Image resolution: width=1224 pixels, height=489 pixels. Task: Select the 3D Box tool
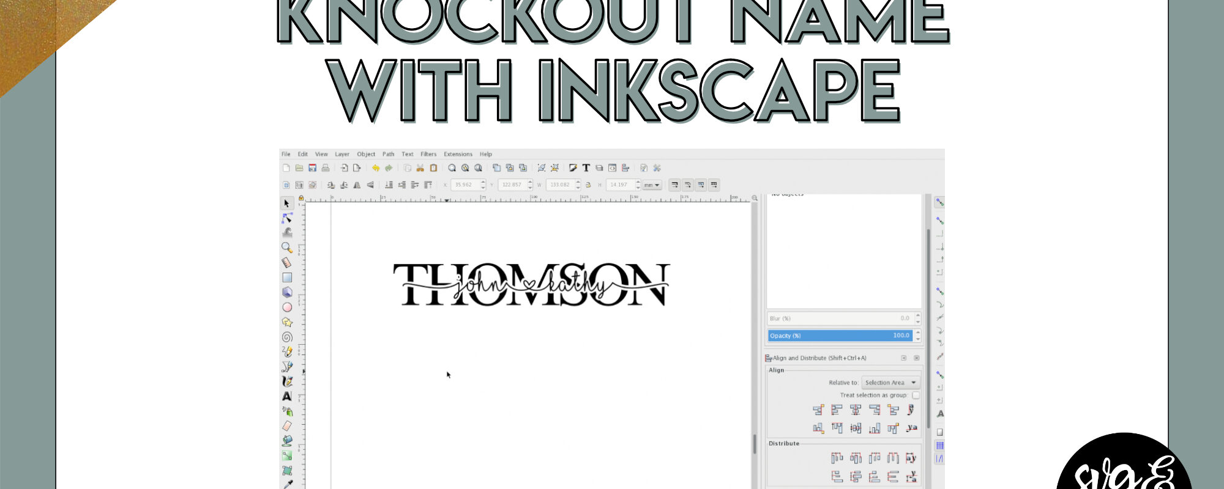287,292
